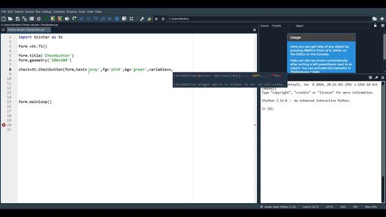Image resolution: width=386 pixels, height=217 pixels.
Task: Click the Re-run last script icon
Action: click(x=74, y=19)
